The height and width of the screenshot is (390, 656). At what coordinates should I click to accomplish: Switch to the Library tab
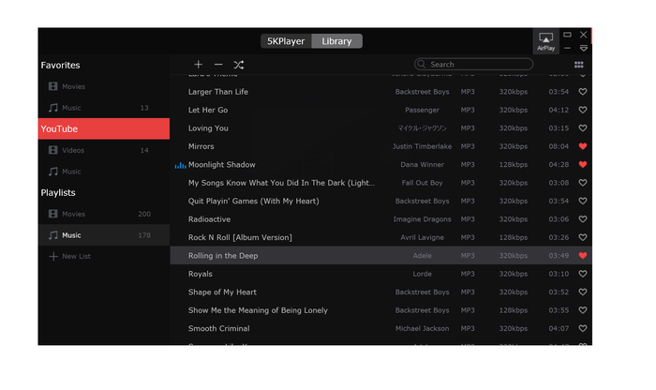[x=336, y=41]
